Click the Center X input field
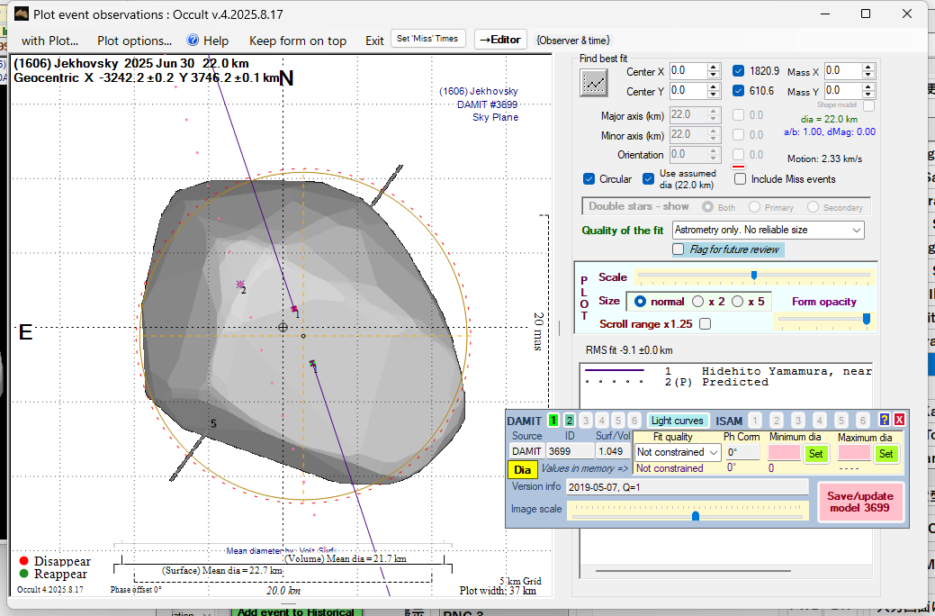The image size is (935, 616). (x=688, y=71)
